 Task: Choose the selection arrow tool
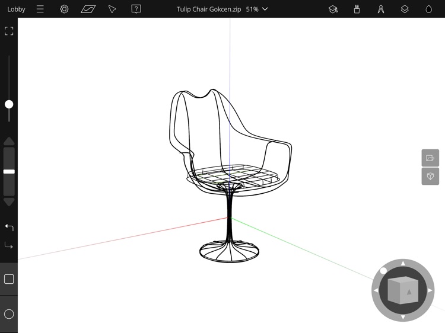point(112,9)
